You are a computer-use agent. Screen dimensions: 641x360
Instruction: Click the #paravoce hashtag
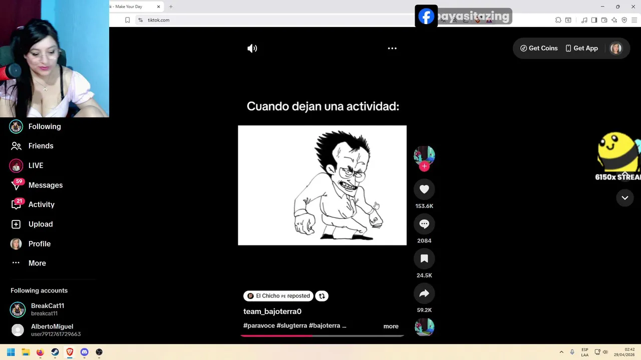point(259,325)
